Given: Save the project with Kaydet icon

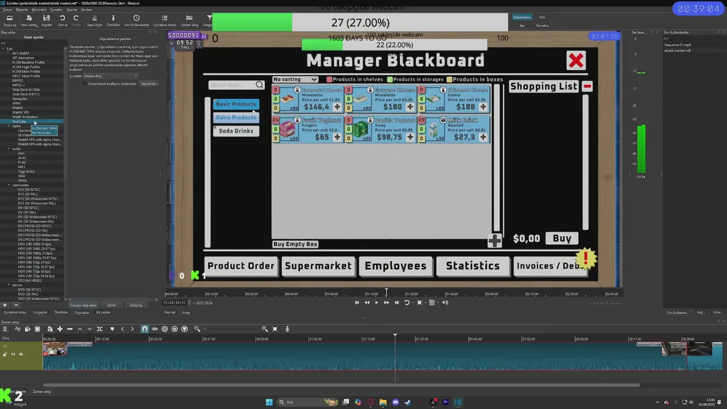Looking at the screenshot, I should [47, 20].
